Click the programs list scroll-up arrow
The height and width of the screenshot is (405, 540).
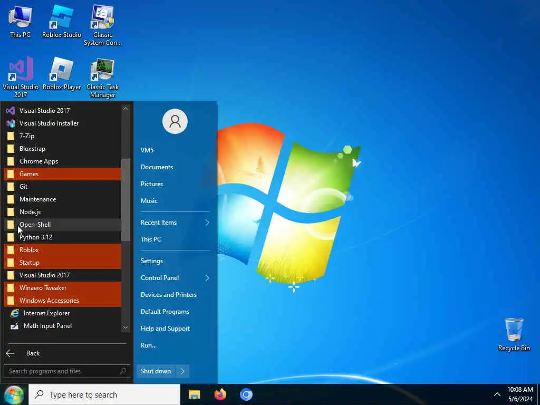click(126, 109)
